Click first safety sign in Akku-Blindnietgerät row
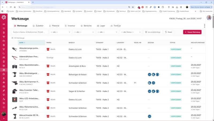This screenshot has height=121, width=214. pos(150,74)
